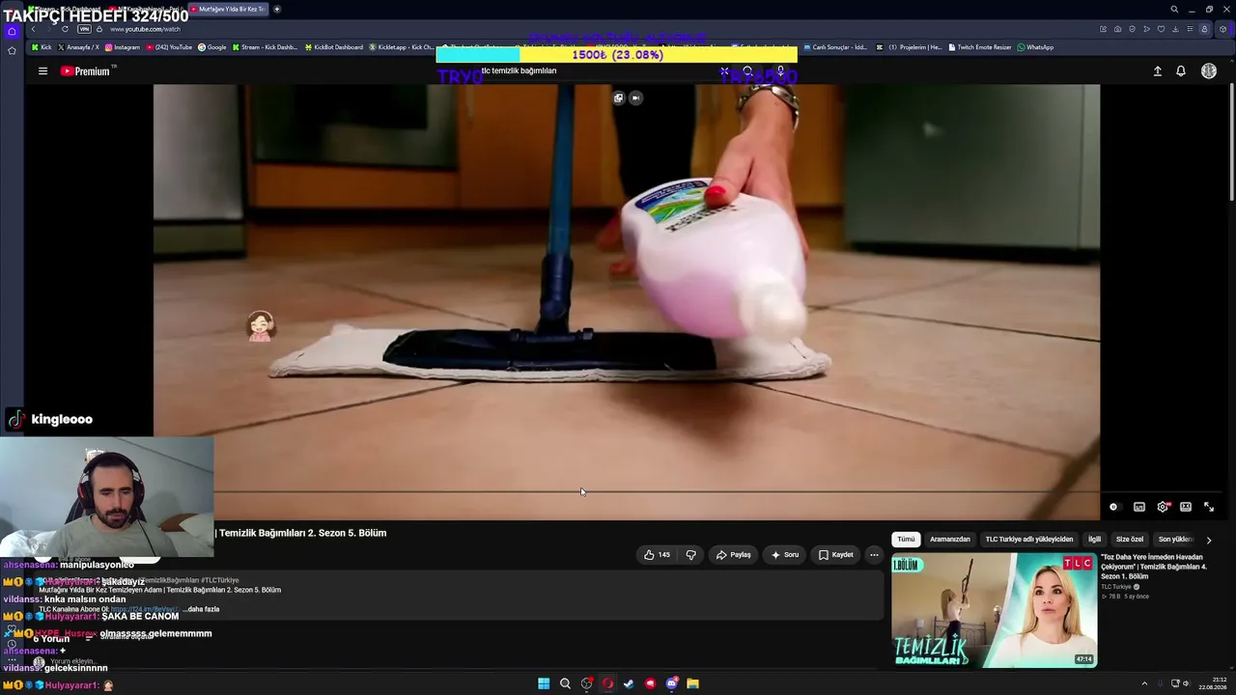Toggle the browser VPN badge
The width and height of the screenshot is (1236, 695).
(x=84, y=29)
